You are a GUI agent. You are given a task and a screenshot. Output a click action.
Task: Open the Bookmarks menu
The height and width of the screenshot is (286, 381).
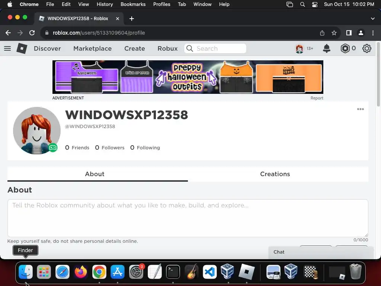[133, 4]
